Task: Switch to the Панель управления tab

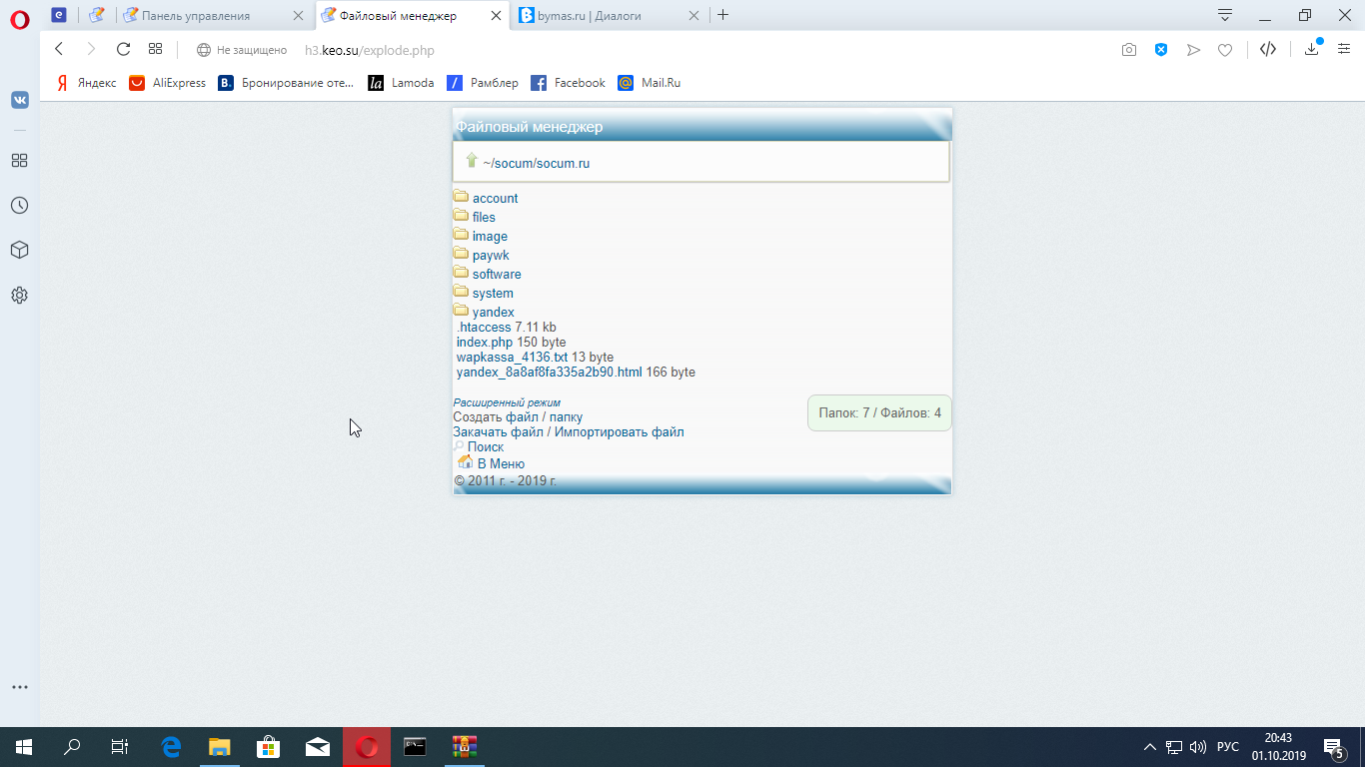Action: [196, 16]
